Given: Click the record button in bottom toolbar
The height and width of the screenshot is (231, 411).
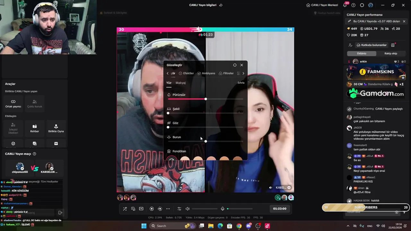Looking at the screenshot, I should click(x=152, y=209).
